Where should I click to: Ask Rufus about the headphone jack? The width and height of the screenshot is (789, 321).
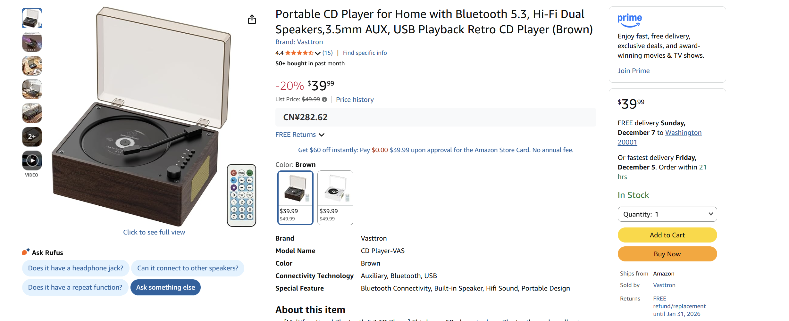[75, 268]
